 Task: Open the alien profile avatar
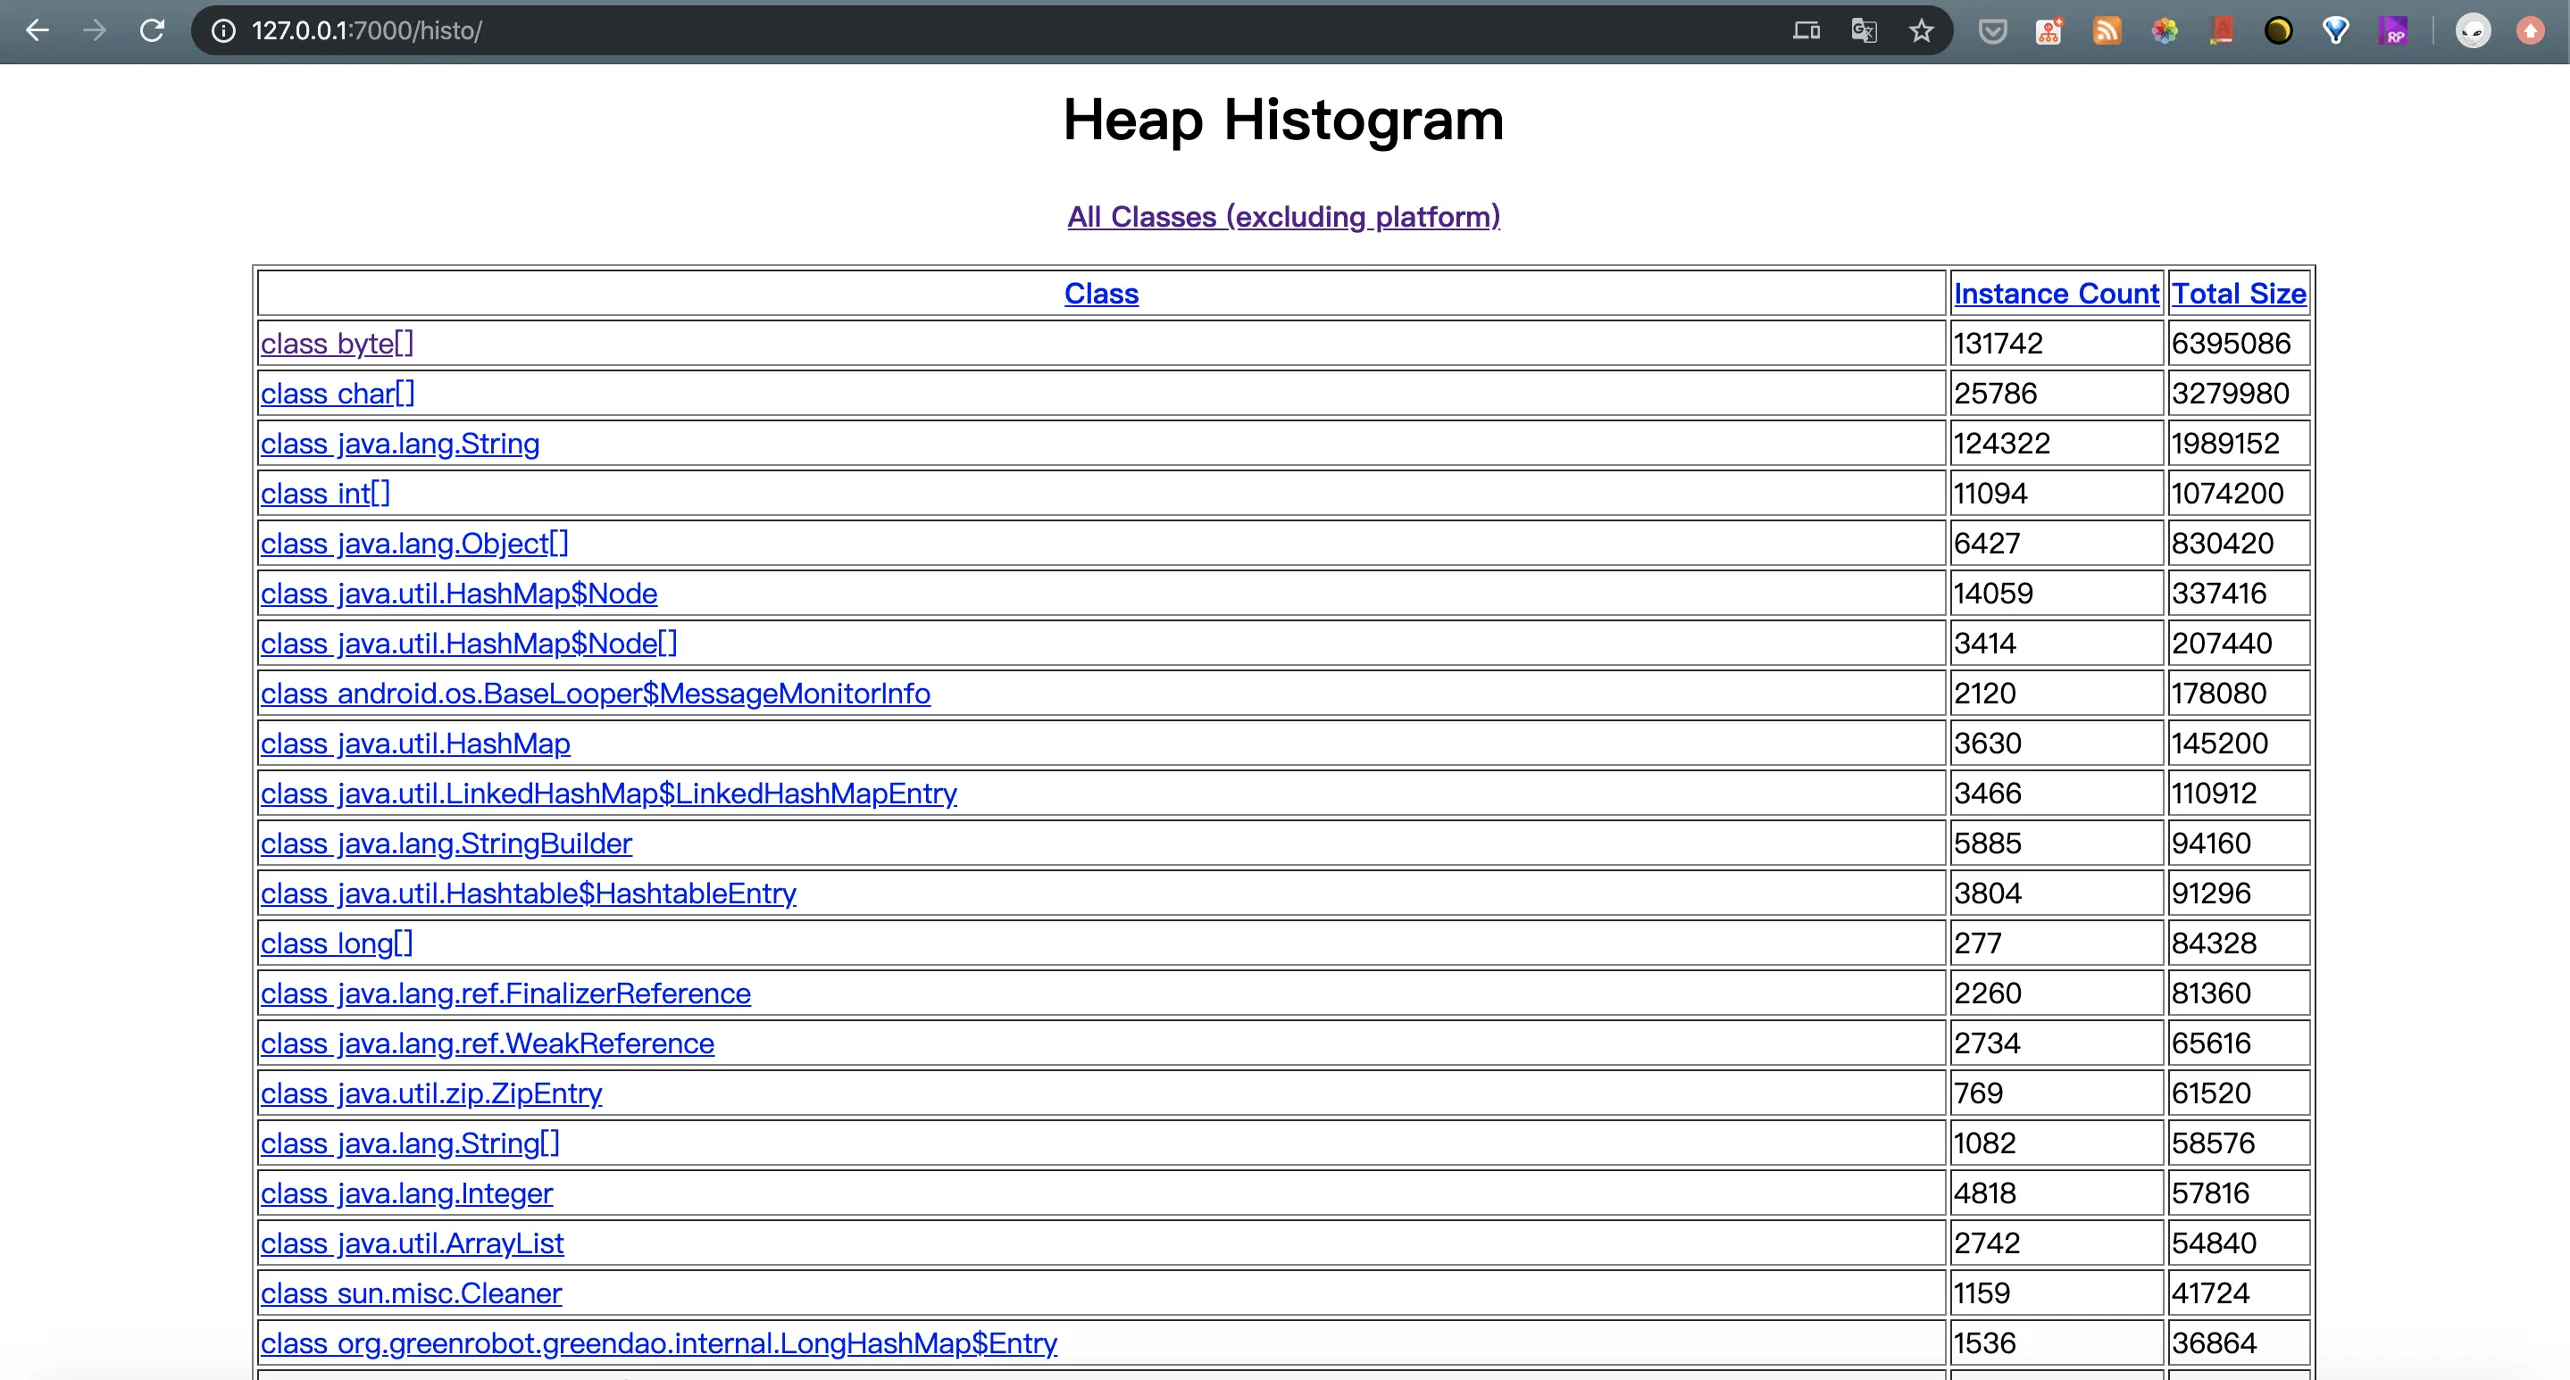point(2473,31)
